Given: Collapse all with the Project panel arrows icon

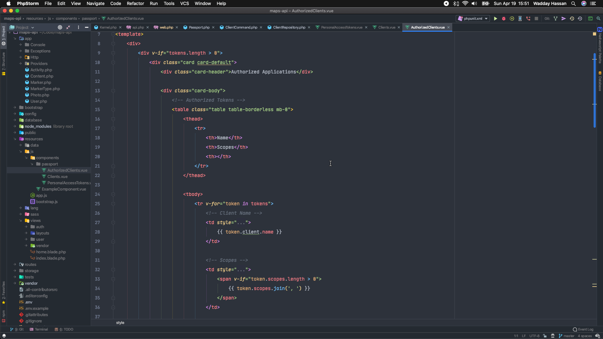Looking at the screenshot, I should click(x=68, y=28).
